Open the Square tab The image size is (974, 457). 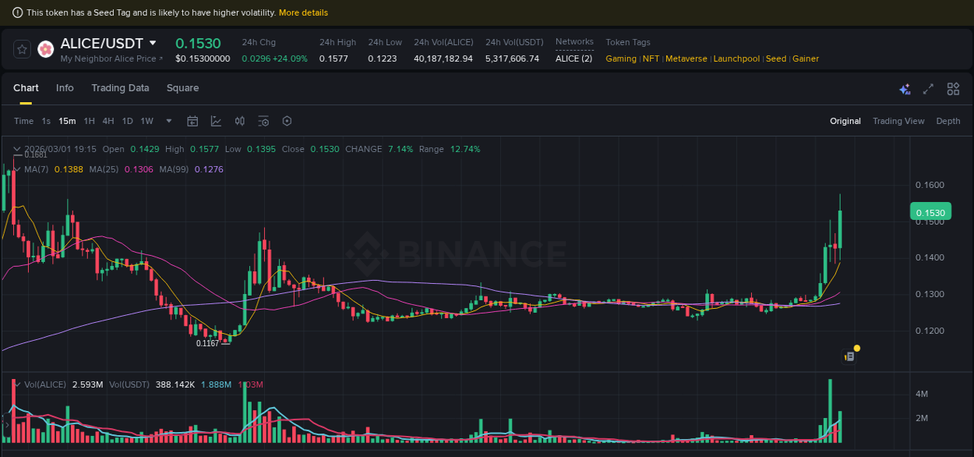point(182,88)
